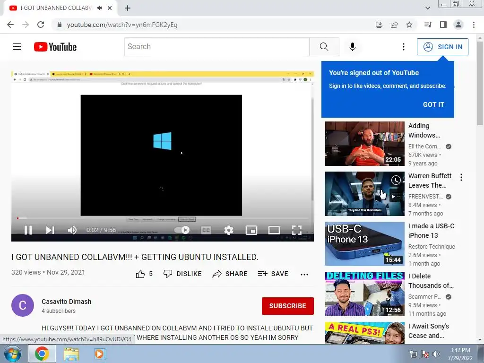Pause the video

(28, 230)
